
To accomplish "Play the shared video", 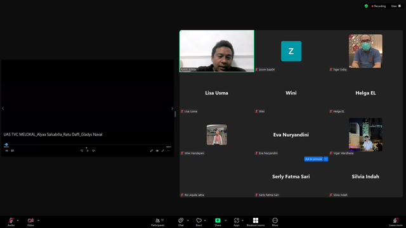I will pos(88,151).
